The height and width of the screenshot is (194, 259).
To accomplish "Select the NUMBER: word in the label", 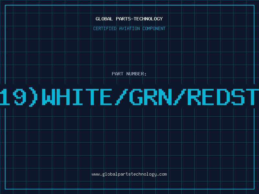I will pos(136,74).
